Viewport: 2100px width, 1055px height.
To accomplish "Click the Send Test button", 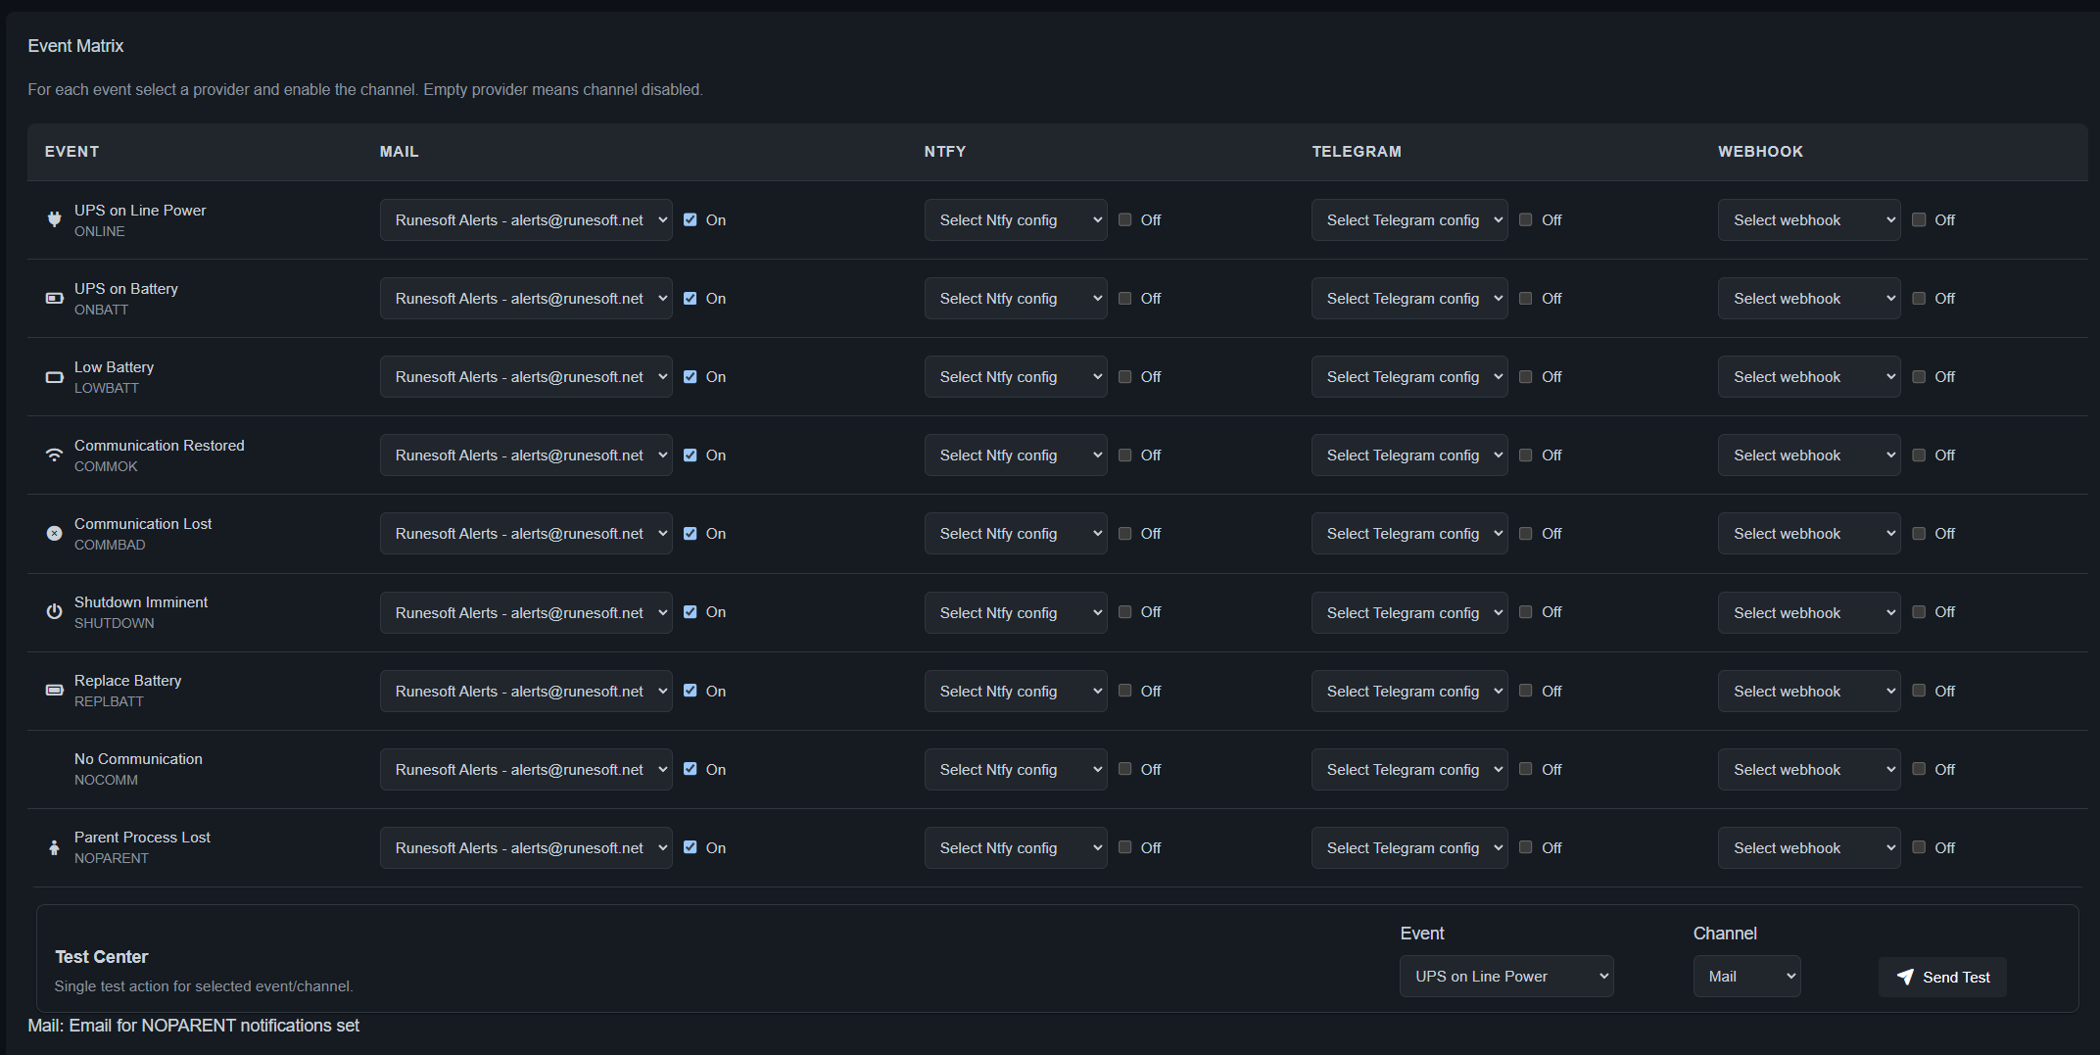I will click(1942, 977).
